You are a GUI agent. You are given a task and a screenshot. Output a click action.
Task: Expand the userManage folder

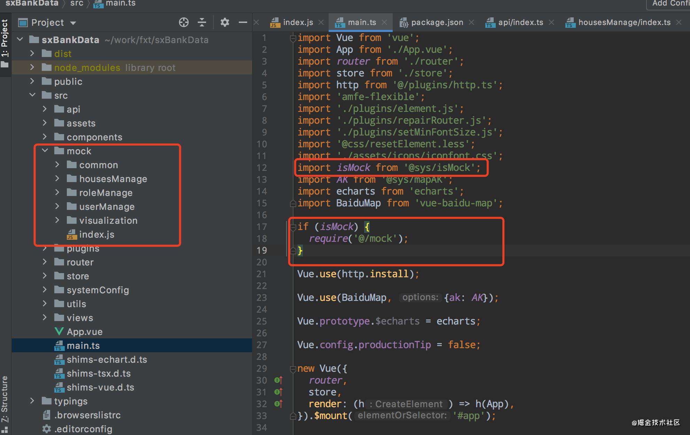pos(57,206)
